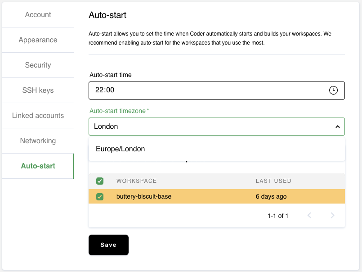
Task: Switch to the Networking tab
Action: 38,141
